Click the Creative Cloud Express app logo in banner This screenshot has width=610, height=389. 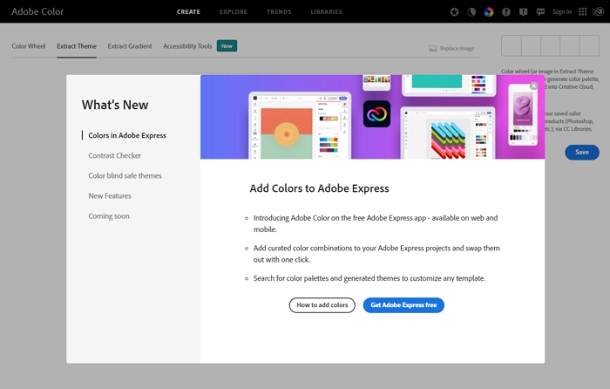[x=376, y=114]
